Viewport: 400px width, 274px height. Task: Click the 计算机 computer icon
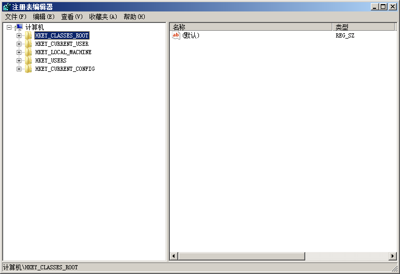(19, 27)
